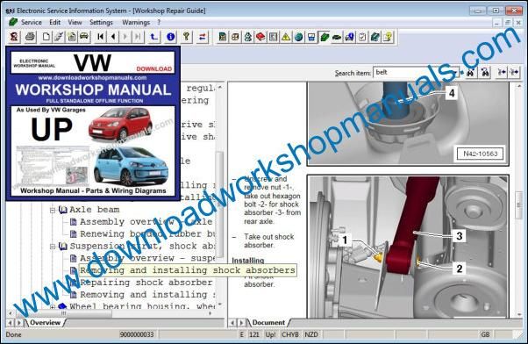Click the dark green car silhouette icon

tap(337, 37)
